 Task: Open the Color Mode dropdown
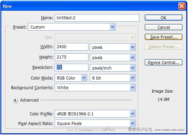(x=71, y=78)
